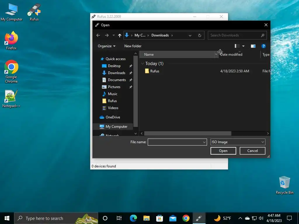Open the ISO Image file type dropdown
This screenshot has height=224, width=299.
click(238, 142)
